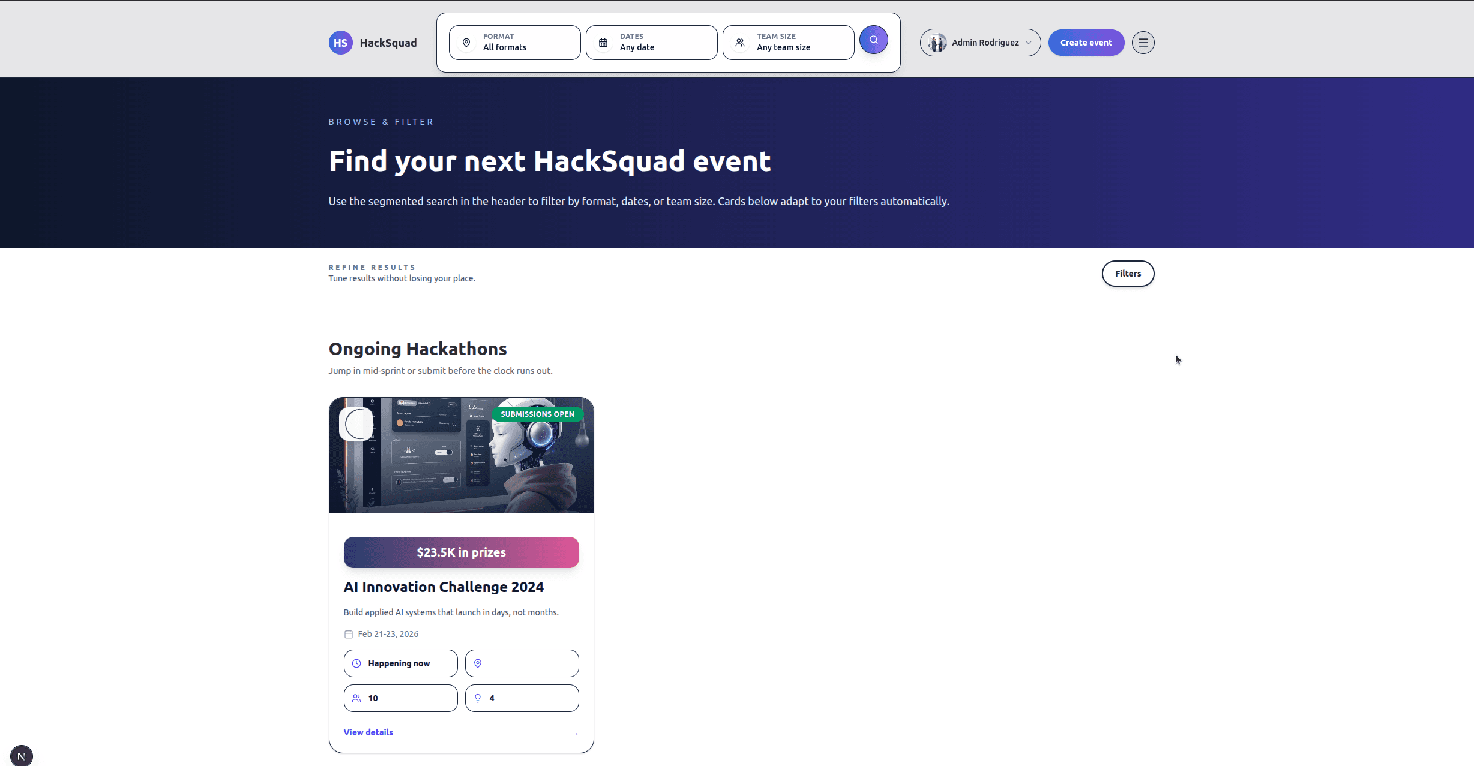Screen dimensions: 1474x766
Task: Click the location pin chip on the hackathon card
Action: pos(478,663)
